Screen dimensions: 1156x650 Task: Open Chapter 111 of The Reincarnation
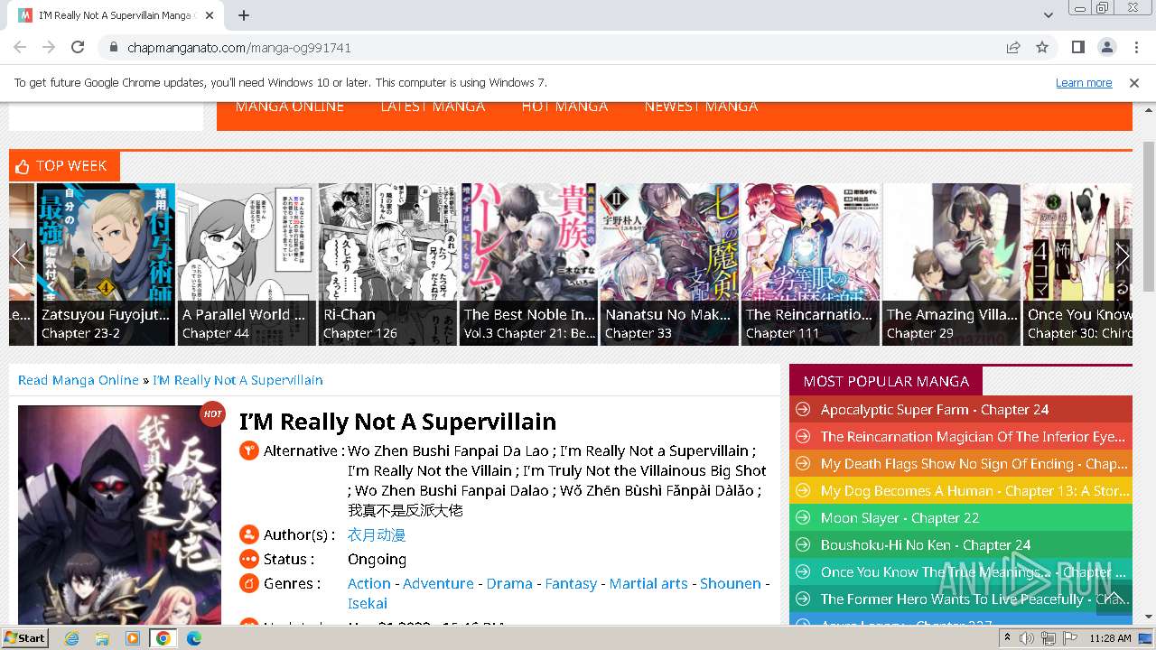783,333
